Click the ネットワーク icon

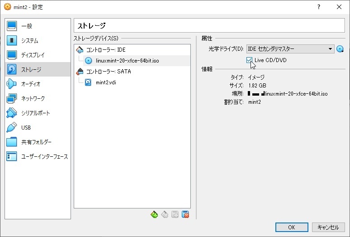coord(12,98)
